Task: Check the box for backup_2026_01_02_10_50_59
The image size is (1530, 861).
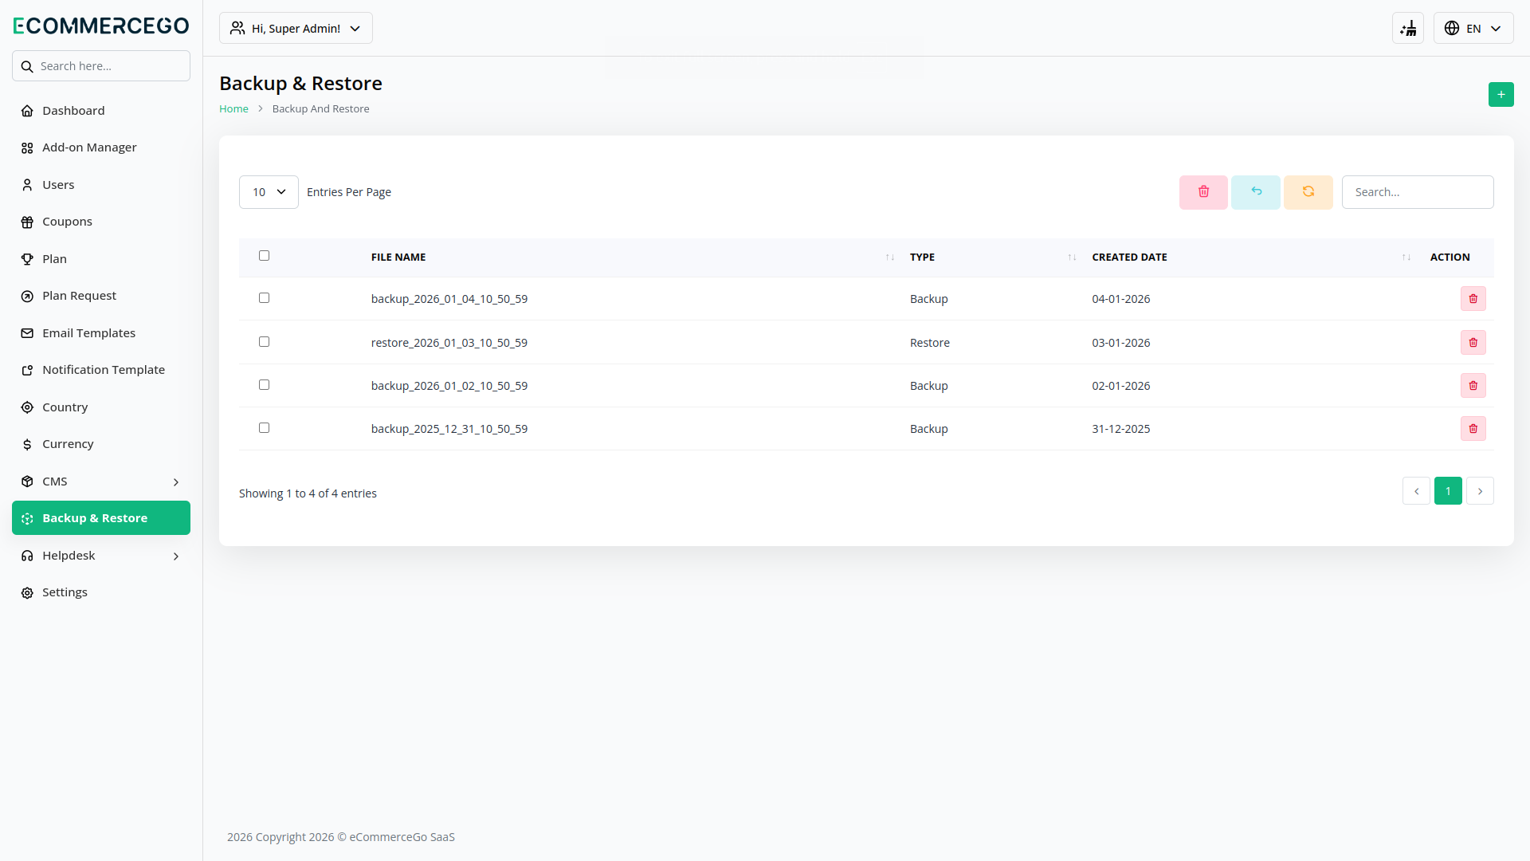Action: 264,385
